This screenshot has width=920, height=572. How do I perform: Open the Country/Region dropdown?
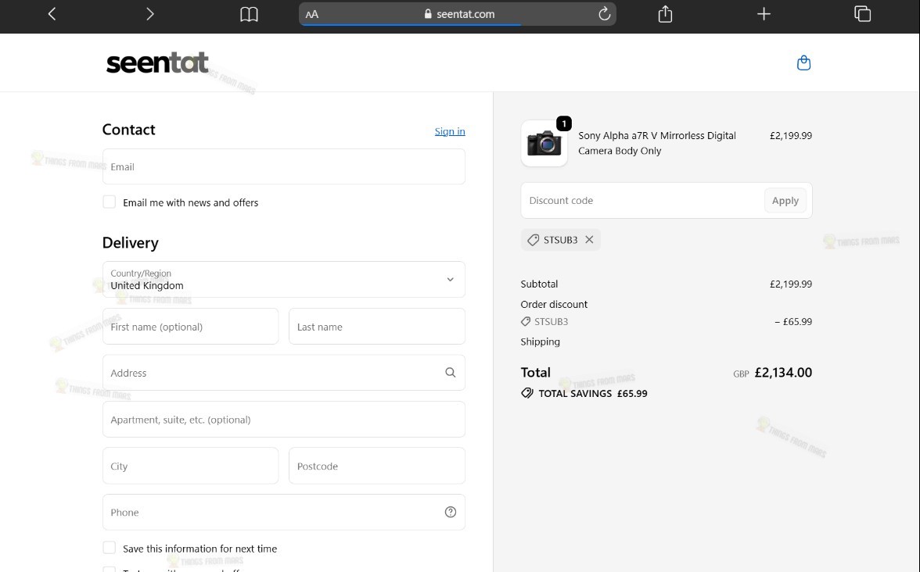click(x=283, y=279)
